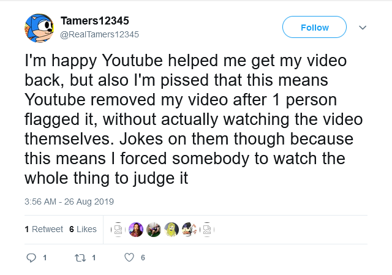Open the Tamers12345 display name link

point(94,21)
